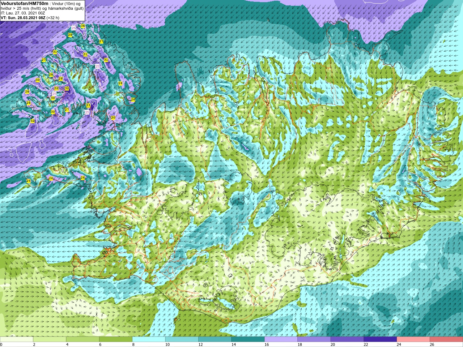Screen dimensions: 463x347
Task: Select the 18–20 m/s medium purple legend swatch
Action: pos(314,339)
